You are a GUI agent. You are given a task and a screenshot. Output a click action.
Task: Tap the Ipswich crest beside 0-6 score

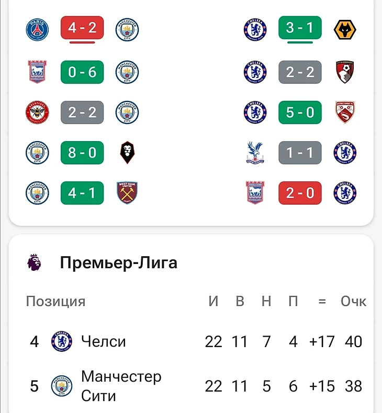[37, 72]
